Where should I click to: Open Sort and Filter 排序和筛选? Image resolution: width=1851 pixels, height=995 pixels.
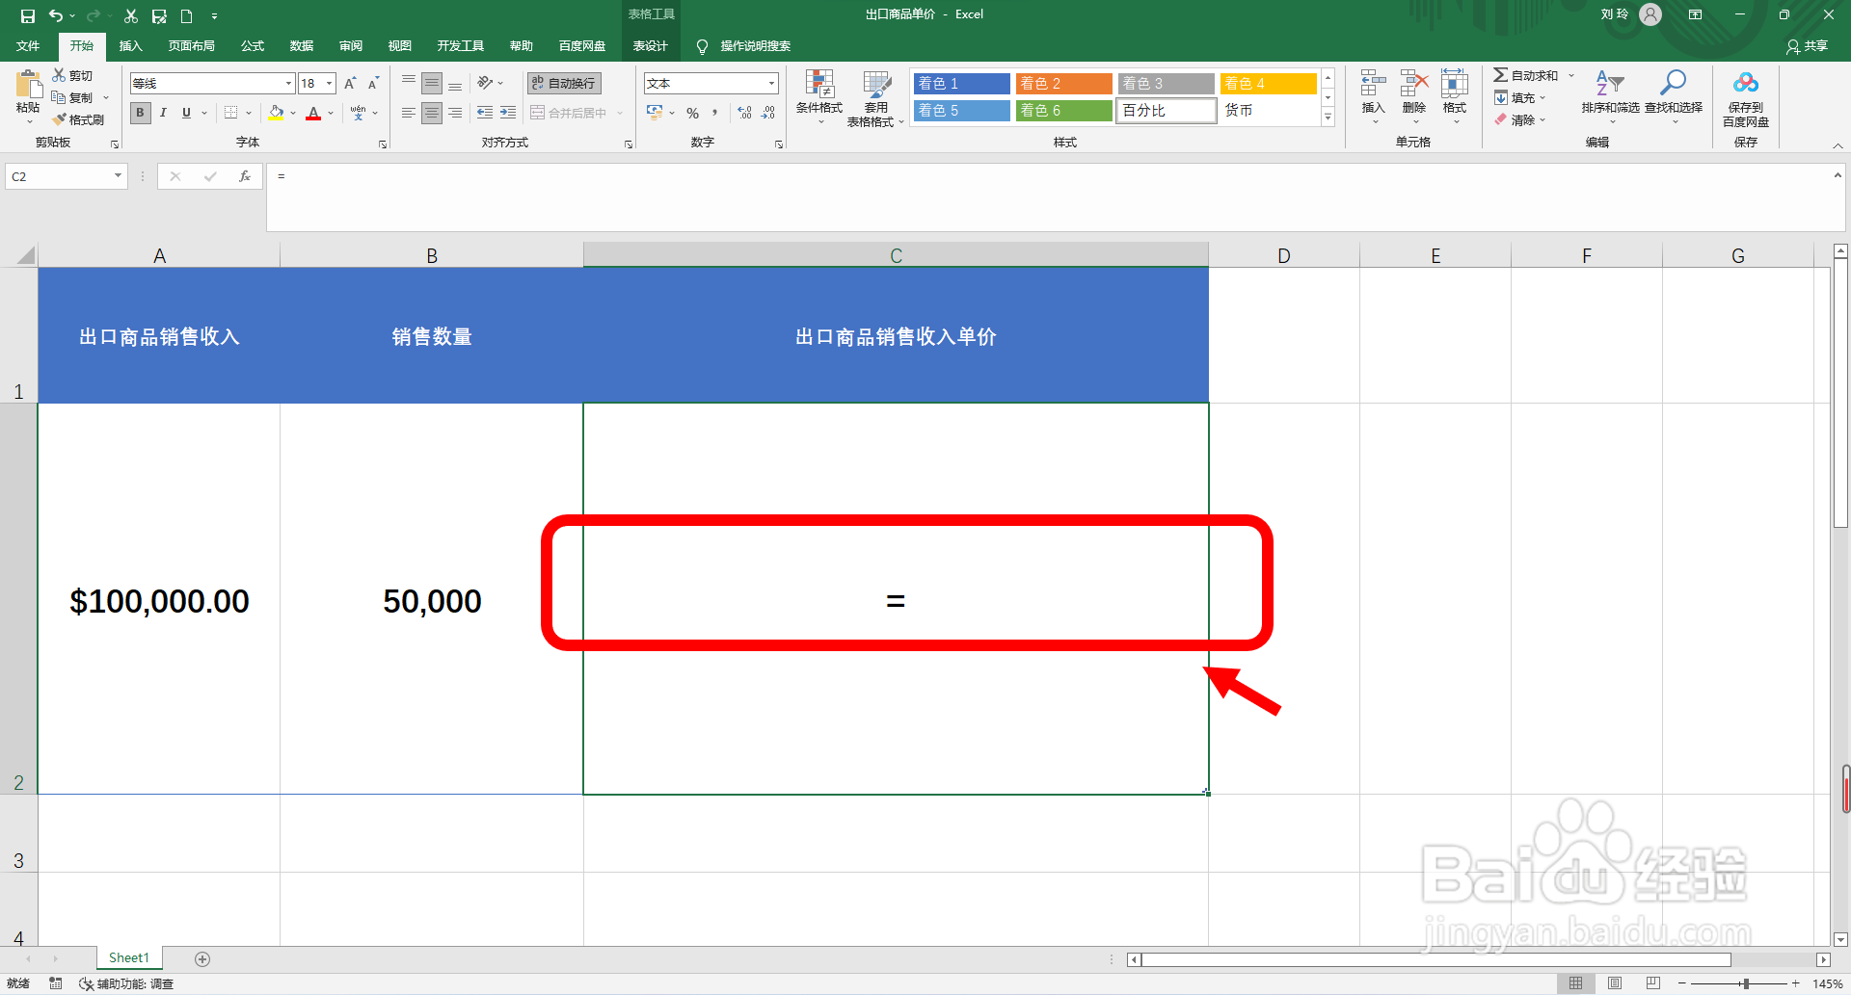(1610, 96)
